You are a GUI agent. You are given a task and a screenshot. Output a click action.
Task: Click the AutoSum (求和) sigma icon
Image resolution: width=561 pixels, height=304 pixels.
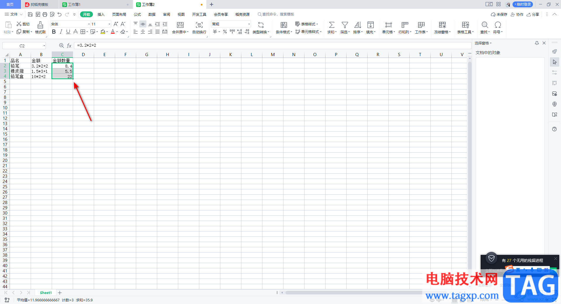pos(332,25)
